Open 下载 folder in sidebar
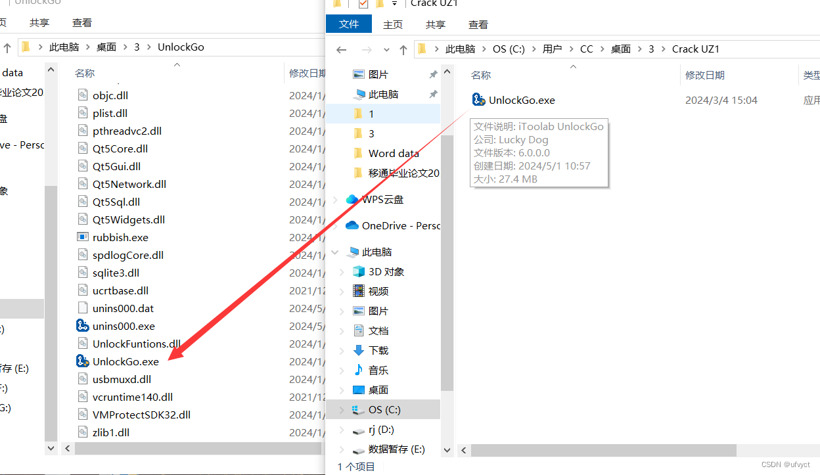 (x=378, y=350)
